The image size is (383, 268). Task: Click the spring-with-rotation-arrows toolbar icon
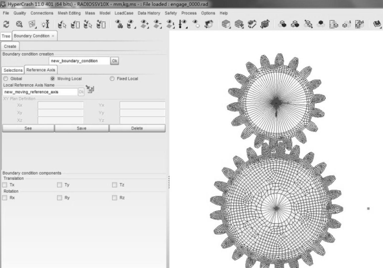click(252, 24)
